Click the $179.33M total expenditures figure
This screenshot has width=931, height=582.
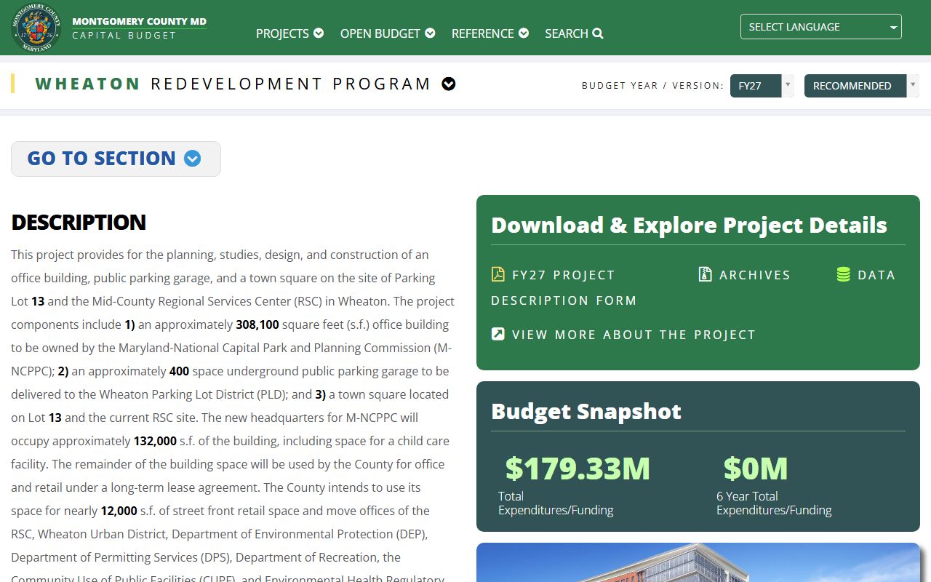coord(578,469)
